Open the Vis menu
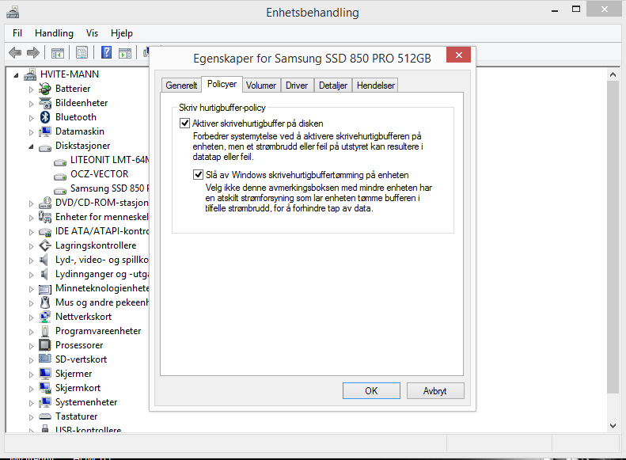The image size is (626, 460). (92, 33)
